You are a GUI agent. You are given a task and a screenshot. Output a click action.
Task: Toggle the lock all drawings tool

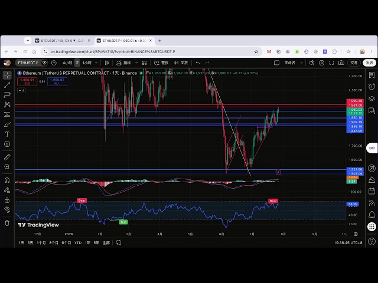(7, 200)
